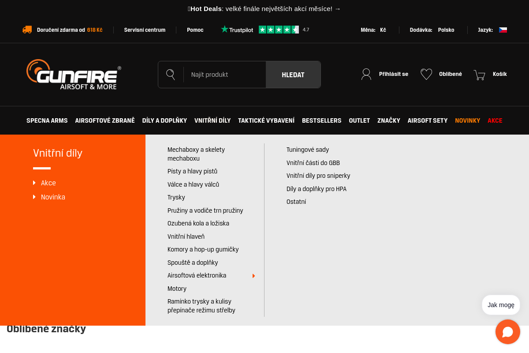Click Doručení zdarma od 618 Kč text

coord(70,30)
